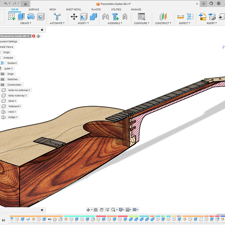This screenshot has width=225, height=225.
Task: Open the Configure table tool
Action: [142, 16]
